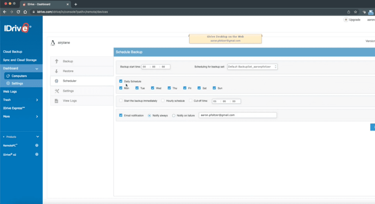Click the IDrive logo

pos(18,28)
